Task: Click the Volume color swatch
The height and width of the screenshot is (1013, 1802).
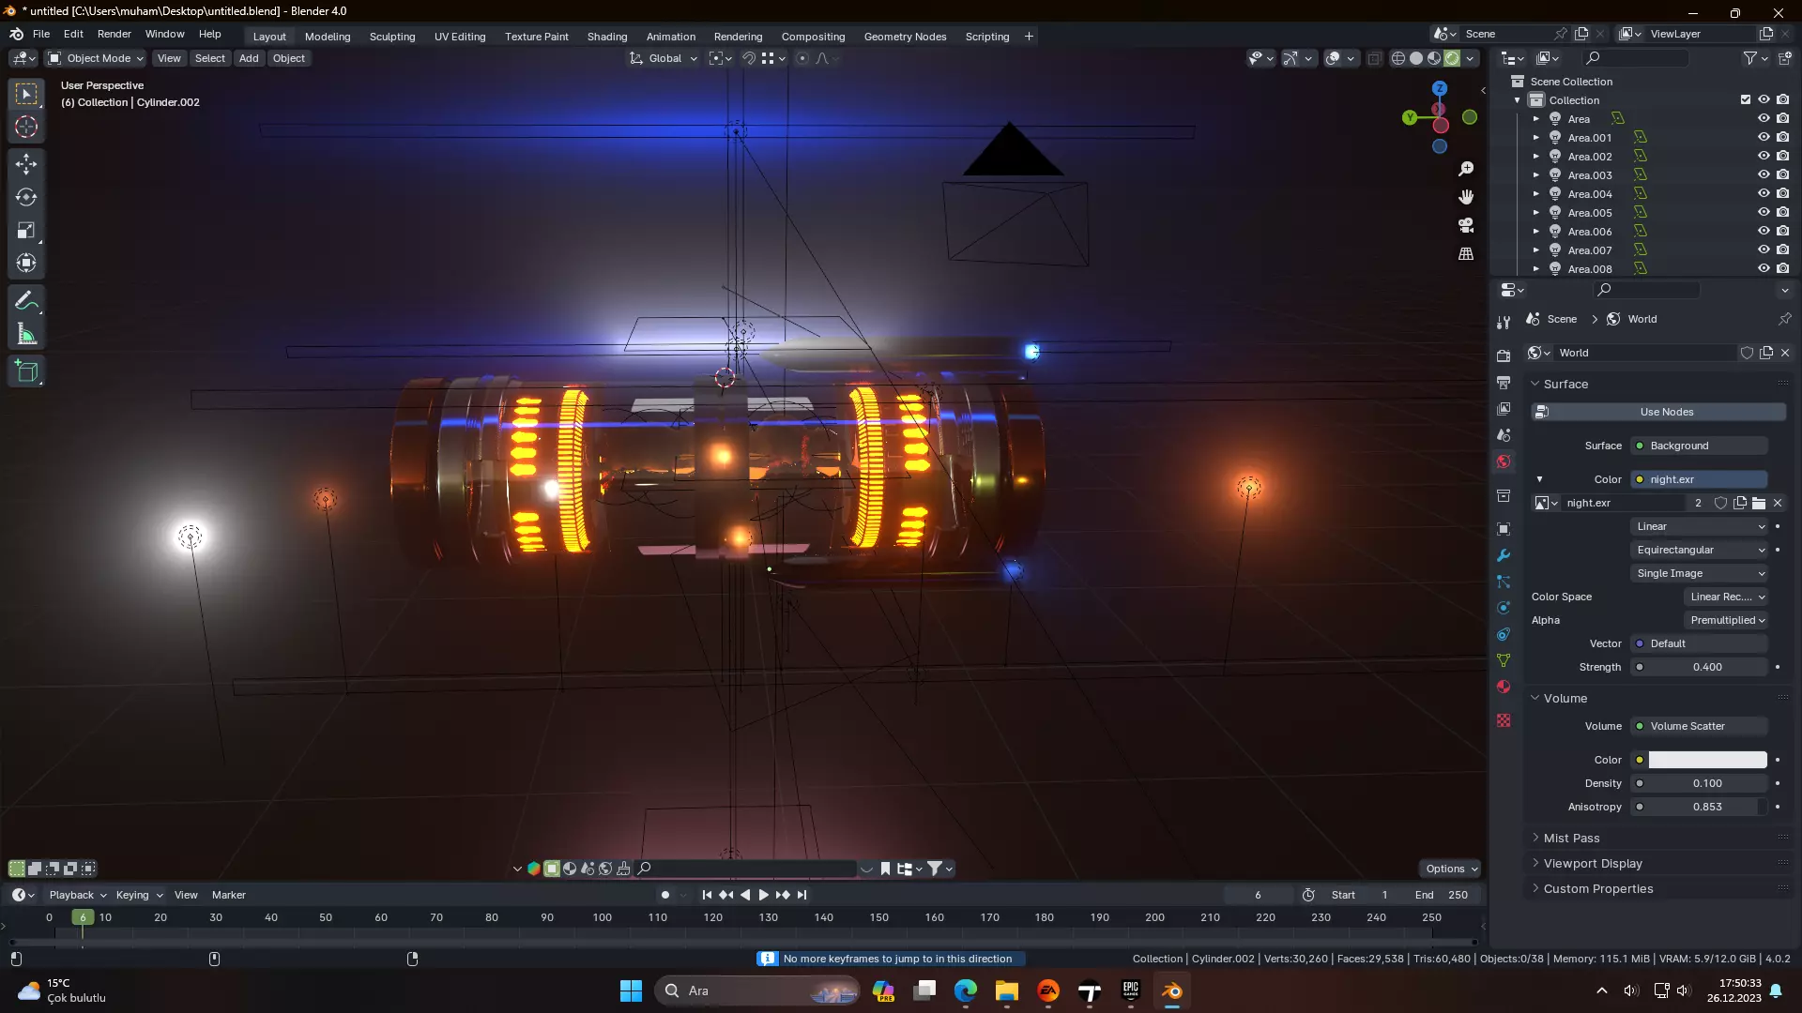Action: coord(1707,760)
